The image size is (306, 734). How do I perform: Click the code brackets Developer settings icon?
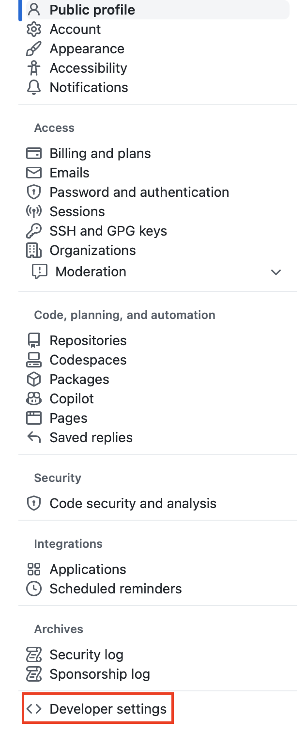pyautogui.click(x=33, y=709)
